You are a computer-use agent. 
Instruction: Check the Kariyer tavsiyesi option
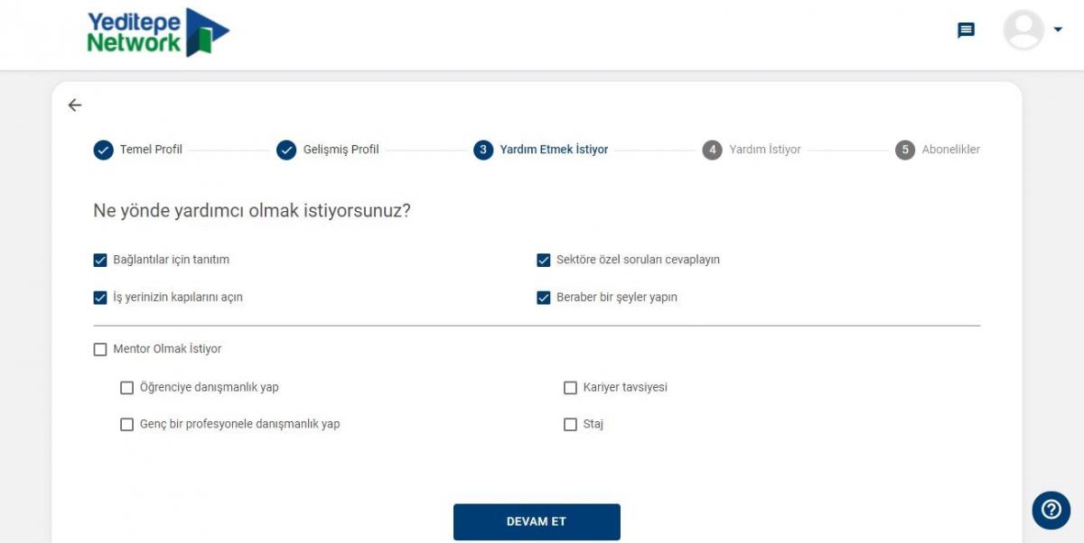click(x=570, y=388)
